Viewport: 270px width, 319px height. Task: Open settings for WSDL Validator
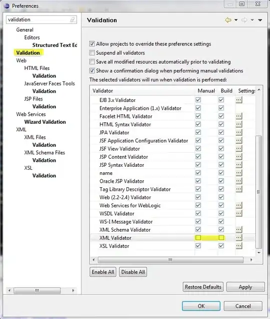(239, 213)
